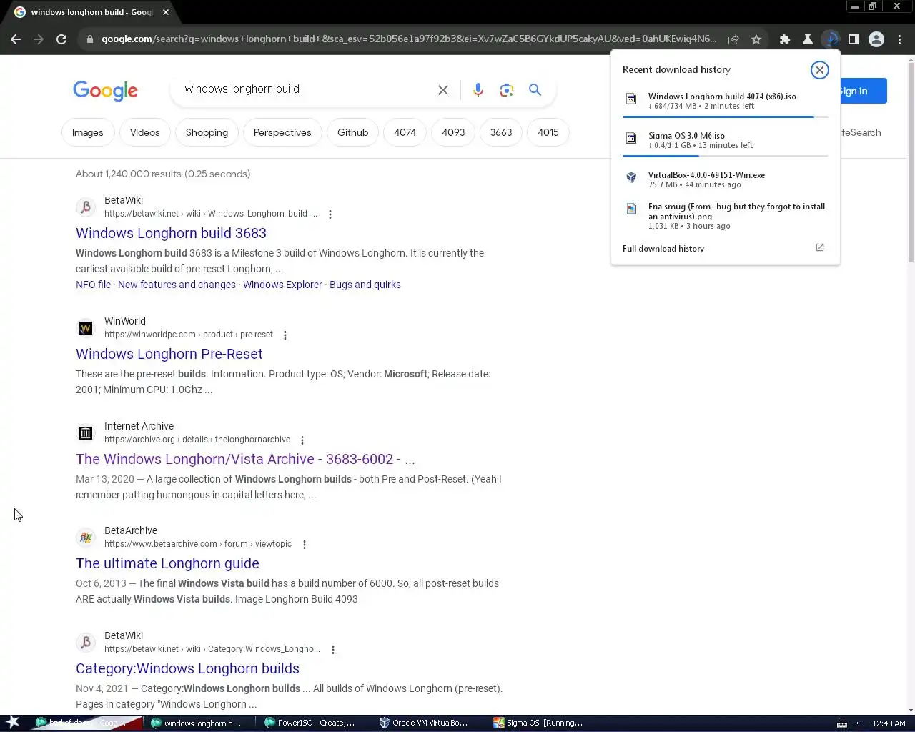Click the profile avatar icon
915x732 pixels.
876,39
